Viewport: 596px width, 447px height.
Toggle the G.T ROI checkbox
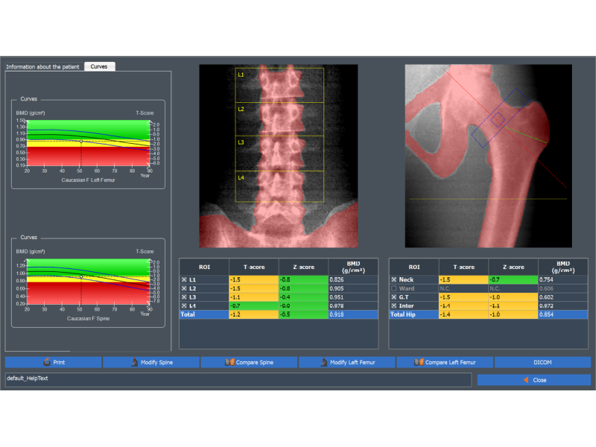pos(394,297)
